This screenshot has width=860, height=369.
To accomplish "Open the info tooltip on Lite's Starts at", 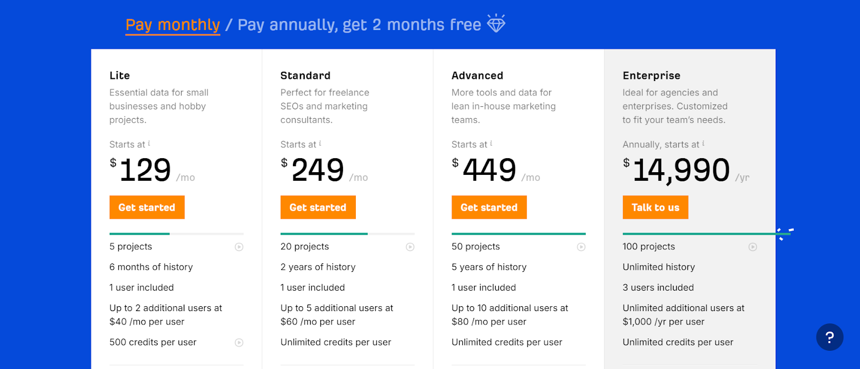I will point(149,141).
